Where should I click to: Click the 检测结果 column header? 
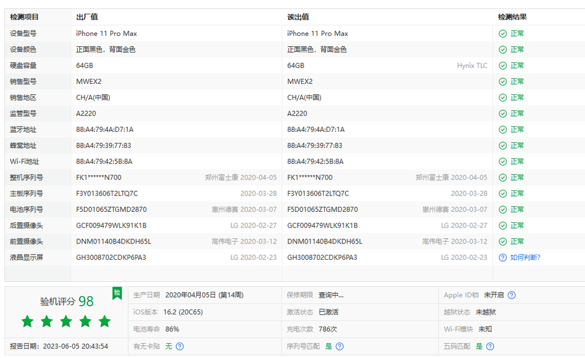coord(512,17)
